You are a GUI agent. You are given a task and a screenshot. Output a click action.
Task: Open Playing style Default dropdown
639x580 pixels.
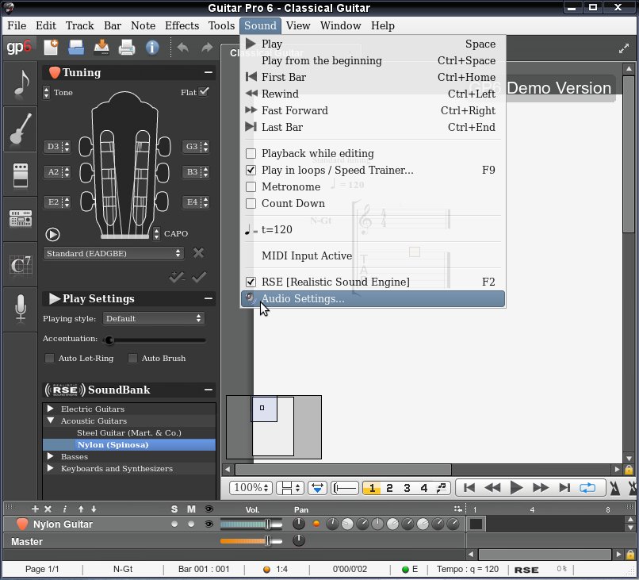(153, 318)
